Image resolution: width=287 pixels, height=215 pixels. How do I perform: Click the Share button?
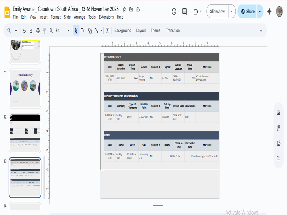point(247,11)
